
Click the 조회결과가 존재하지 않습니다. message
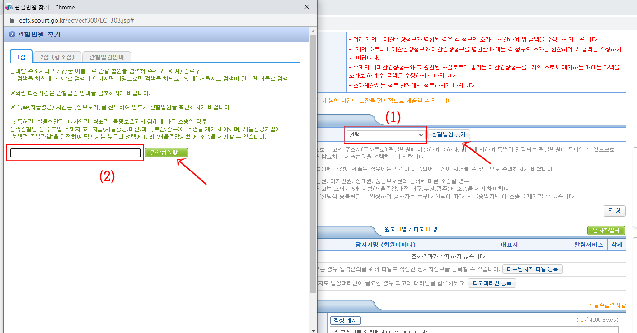(x=449, y=257)
